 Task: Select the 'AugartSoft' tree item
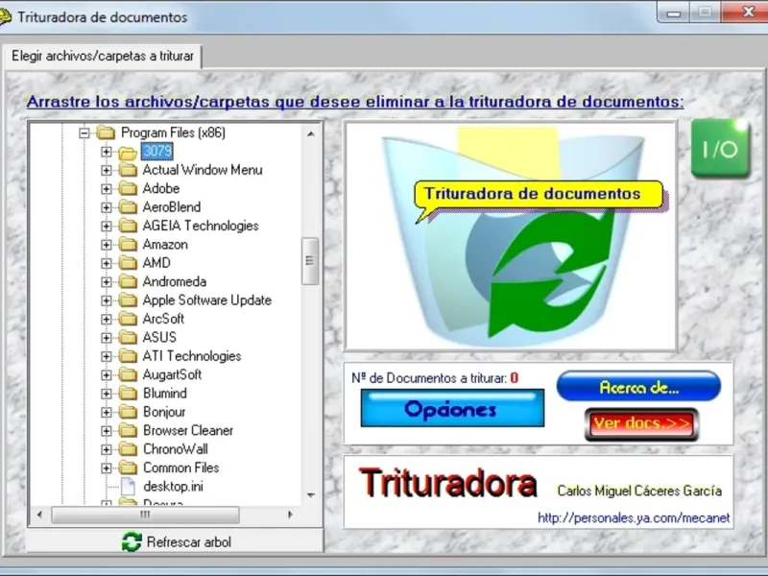(172, 374)
